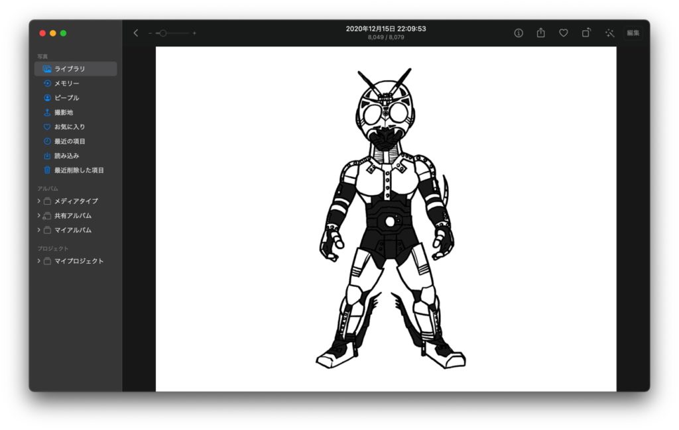
Task: Click the マイアルバム folder icon
Action: (x=47, y=230)
